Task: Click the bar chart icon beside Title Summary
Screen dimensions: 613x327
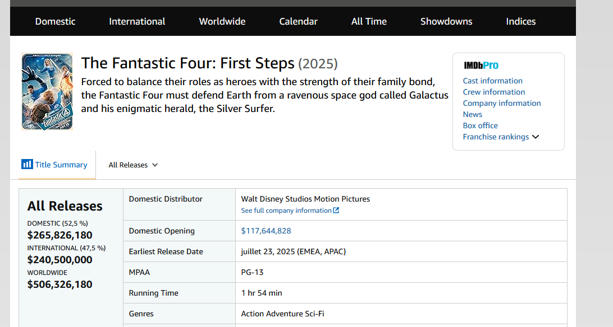Action: [x=27, y=164]
